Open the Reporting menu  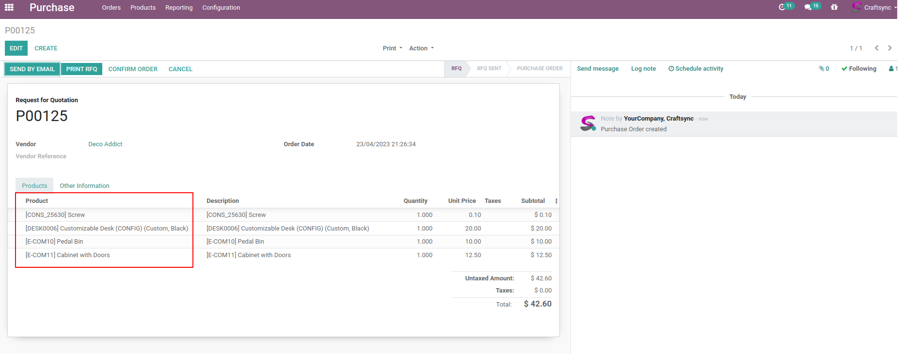pos(179,8)
